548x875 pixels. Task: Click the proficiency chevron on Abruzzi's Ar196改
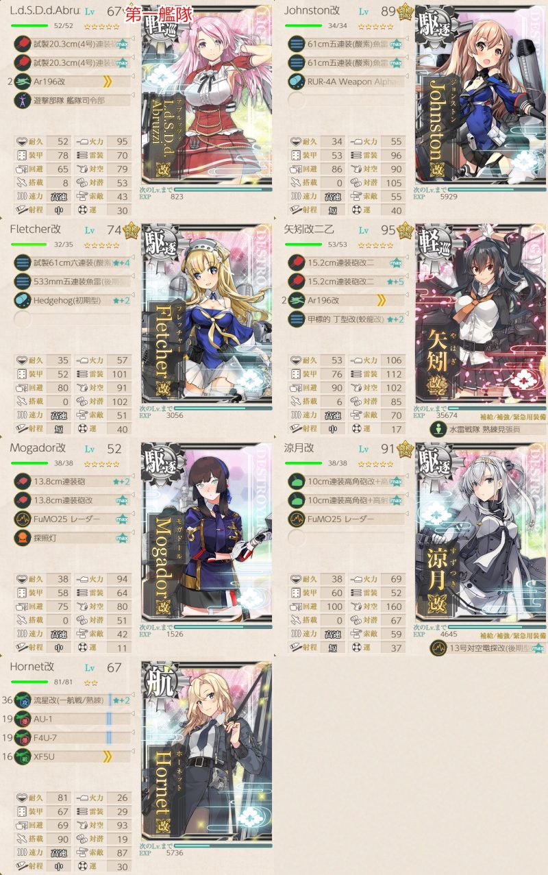pos(108,82)
